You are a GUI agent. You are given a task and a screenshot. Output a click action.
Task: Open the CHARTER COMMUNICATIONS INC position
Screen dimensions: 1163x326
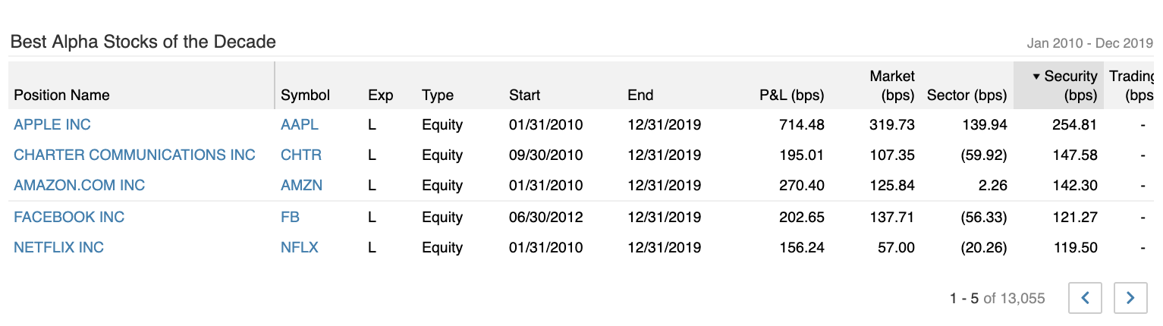(x=134, y=155)
